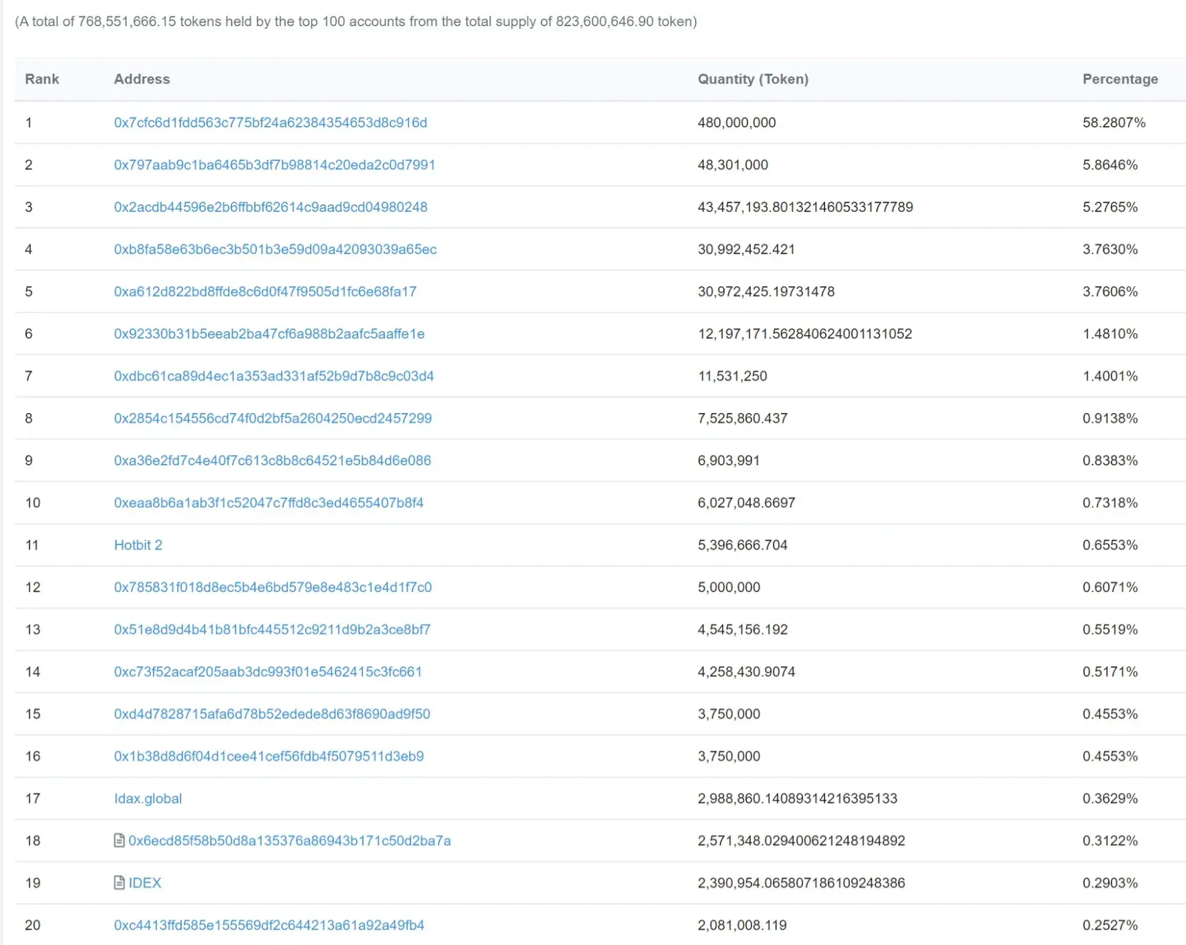Image resolution: width=1186 pixels, height=945 pixels.
Task: Open address 0x92330b31b5eeab2ba47cf6a988b2aafc5aaffe1e
Action: [x=269, y=334]
